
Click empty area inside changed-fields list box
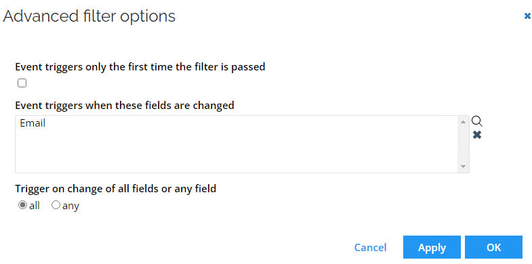click(237, 151)
